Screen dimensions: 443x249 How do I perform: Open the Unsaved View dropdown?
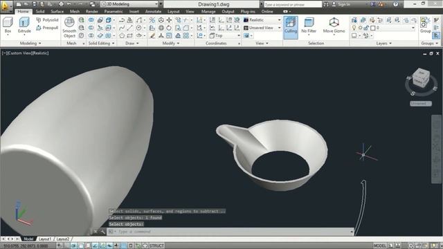[x=262, y=28]
